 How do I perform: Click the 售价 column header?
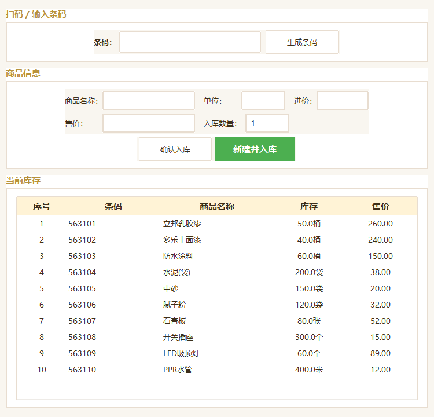pyautogui.click(x=381, y=206)
